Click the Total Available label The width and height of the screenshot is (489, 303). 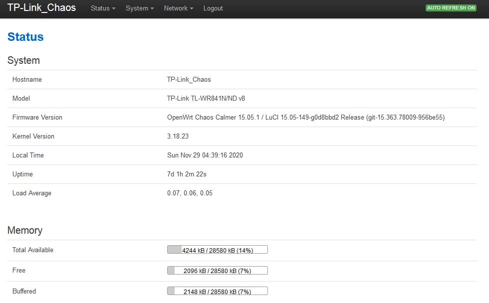pos(33,250)
